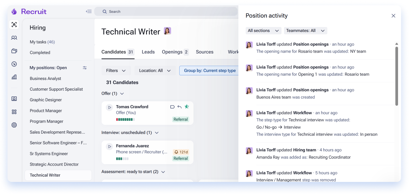Open Group by: Current step type dropdown
Viewport: 413px width, 194px height.
tap(210, 71)
